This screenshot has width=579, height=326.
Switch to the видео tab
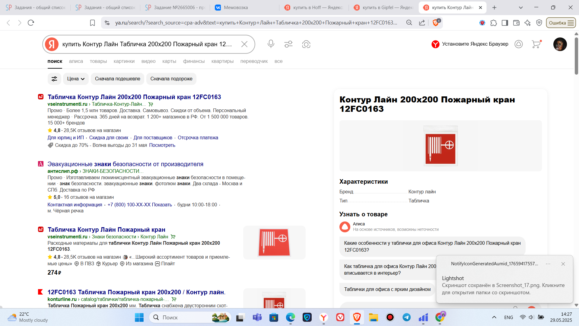click(x=148, y=61)
